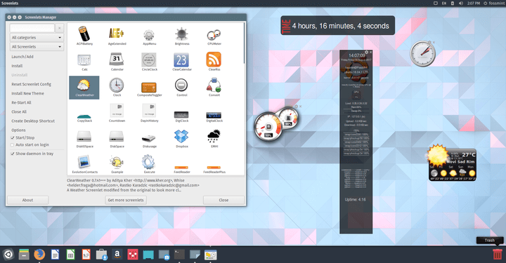Click Options in the sidebar

[18, 130]
